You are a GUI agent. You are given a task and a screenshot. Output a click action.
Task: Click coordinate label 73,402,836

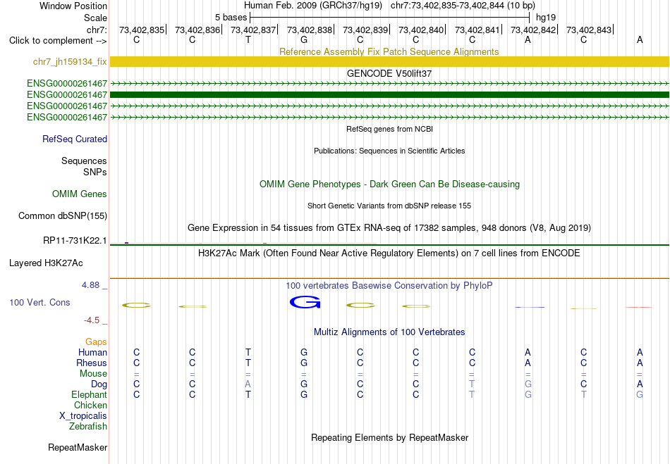pyautogui.click(x=197, y=30)
